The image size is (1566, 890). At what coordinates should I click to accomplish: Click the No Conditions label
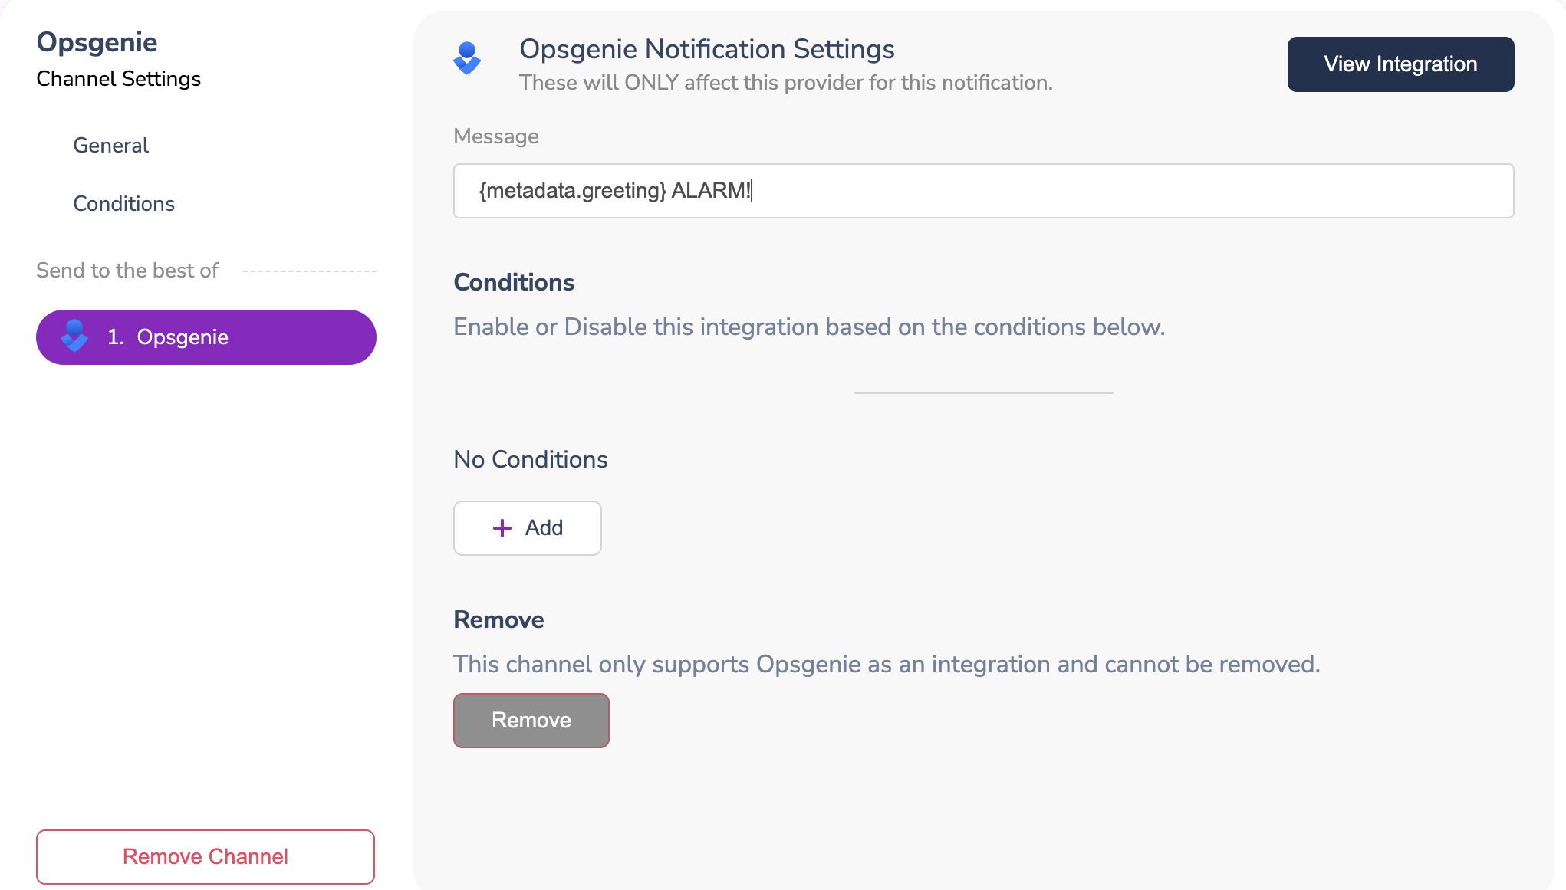pos(530,459)
